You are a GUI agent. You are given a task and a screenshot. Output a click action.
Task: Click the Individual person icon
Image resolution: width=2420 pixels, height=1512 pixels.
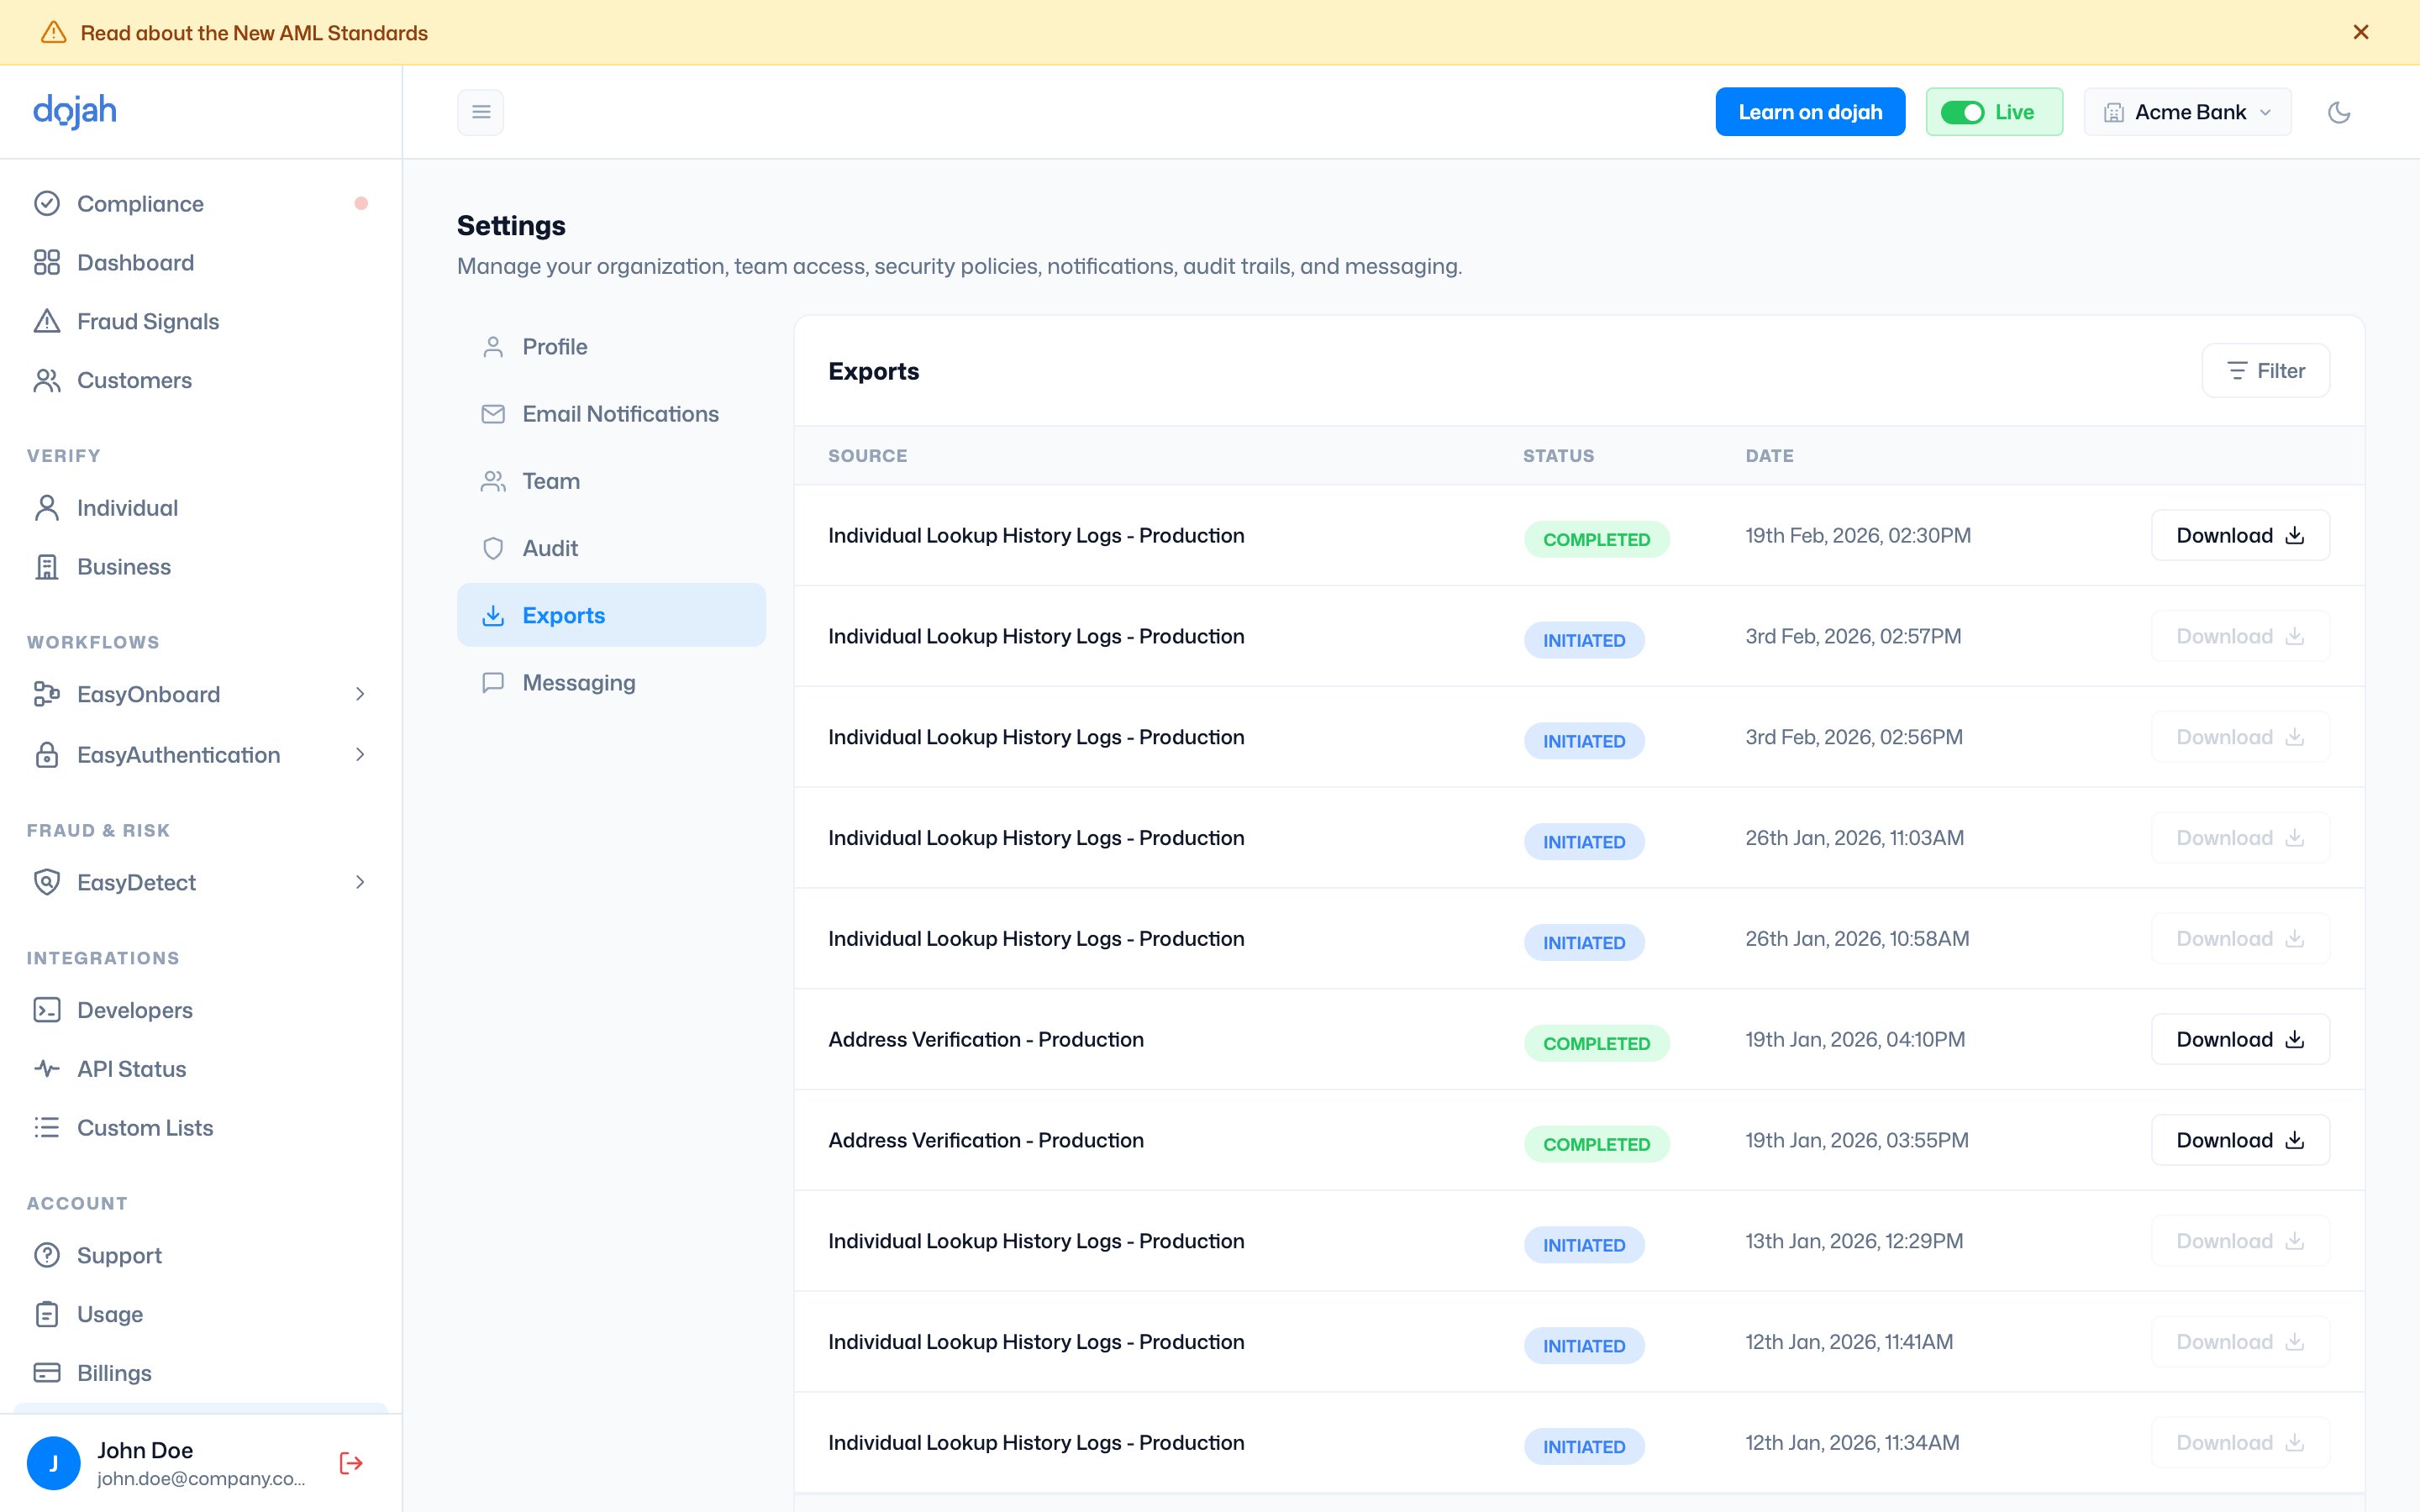pos(47,508)
